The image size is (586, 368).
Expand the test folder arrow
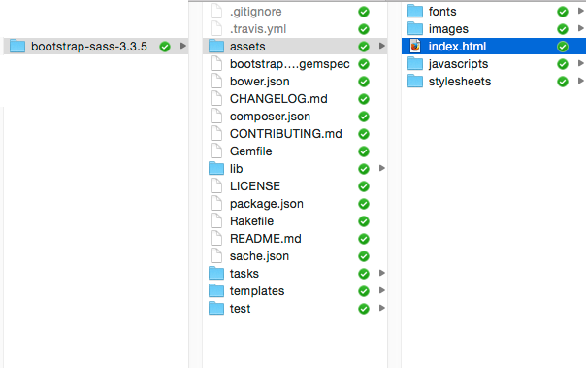(x=382, y=308)
